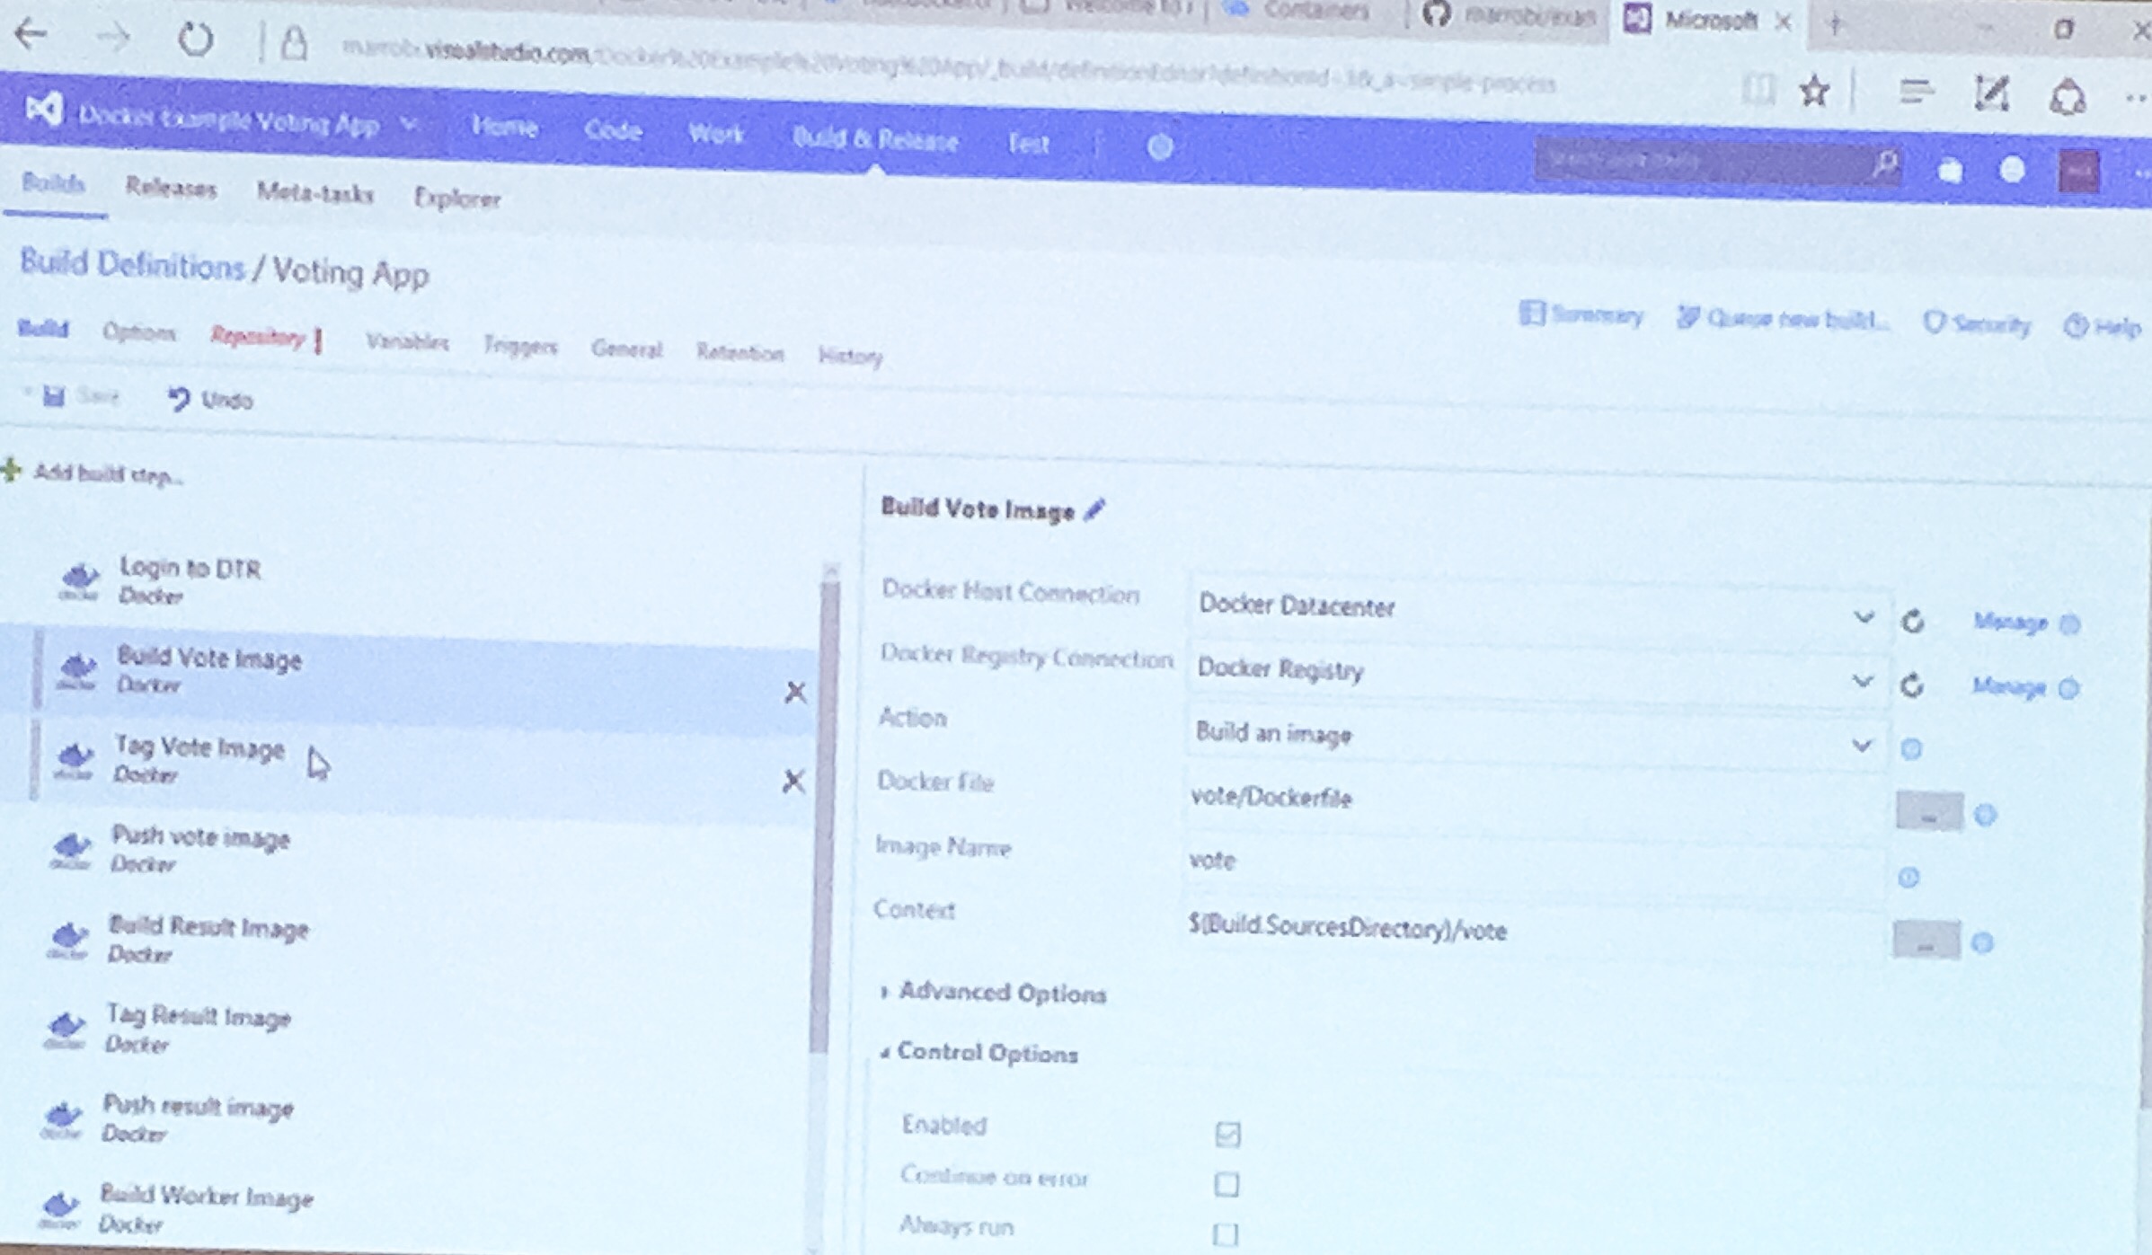Open the Home menu

click(x=504, y=127)
